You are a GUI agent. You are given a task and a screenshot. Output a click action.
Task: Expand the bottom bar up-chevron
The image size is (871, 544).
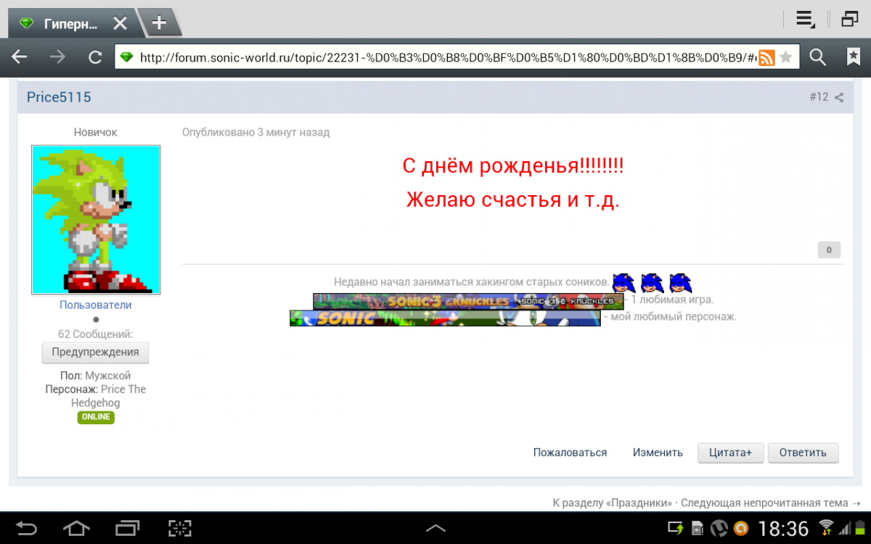pos(435,528)
